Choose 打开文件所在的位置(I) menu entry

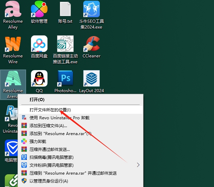coord(81,110)
